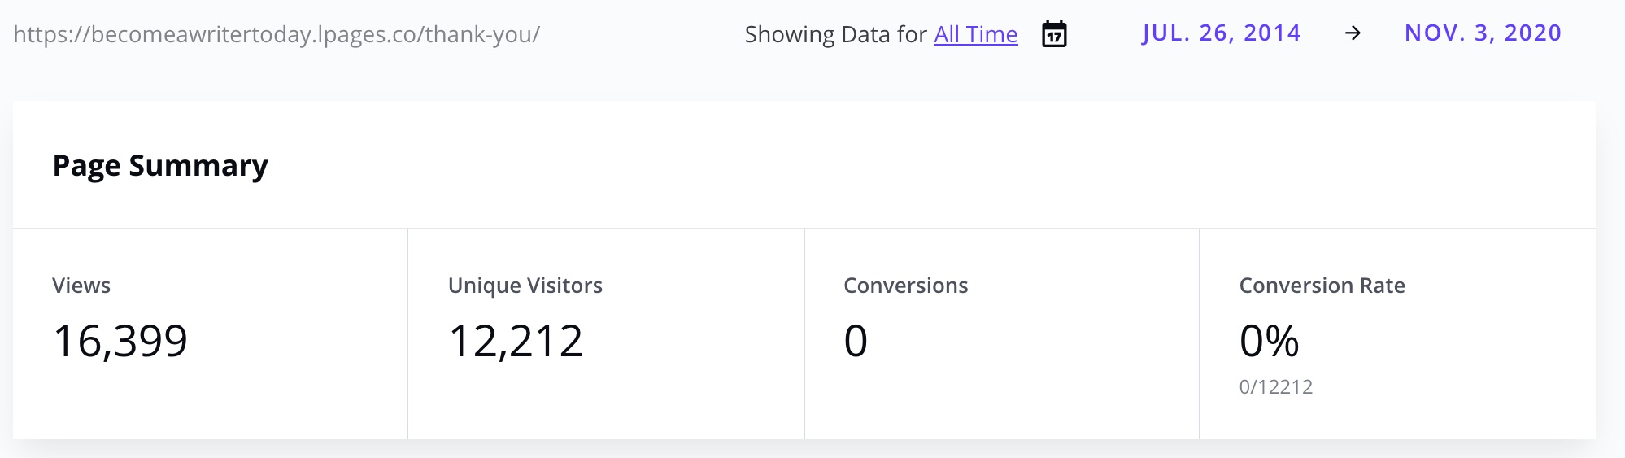
Task: Click the arrow between the two dates
Action: point(1353,33)
